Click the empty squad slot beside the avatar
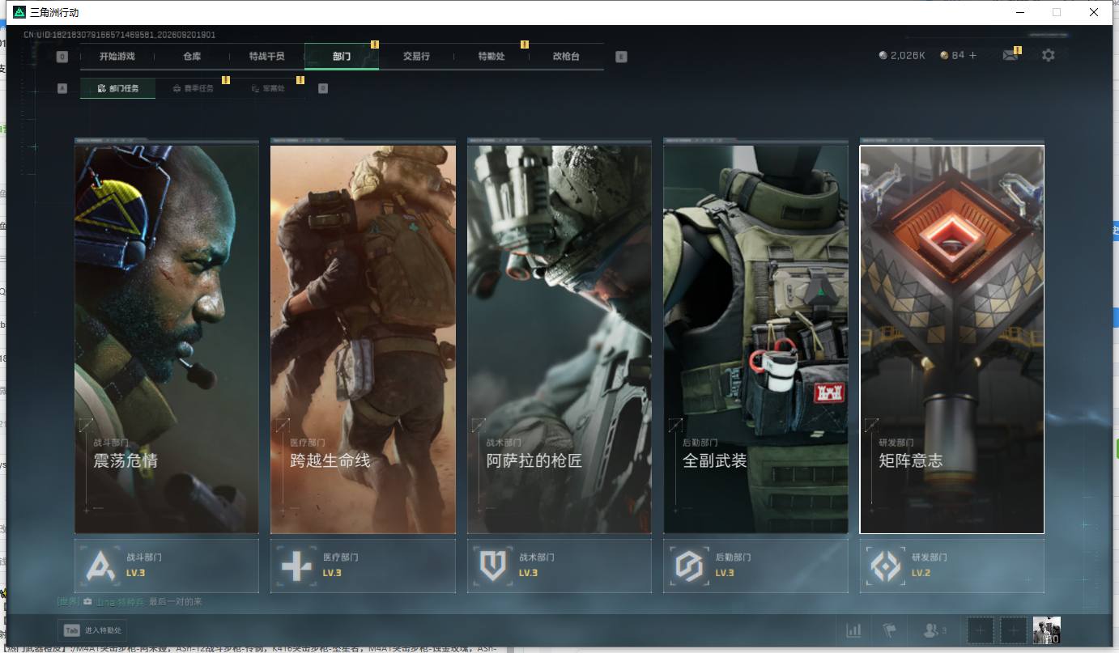Viewport: 1119px width, 653px height. tap(1014, 630)
